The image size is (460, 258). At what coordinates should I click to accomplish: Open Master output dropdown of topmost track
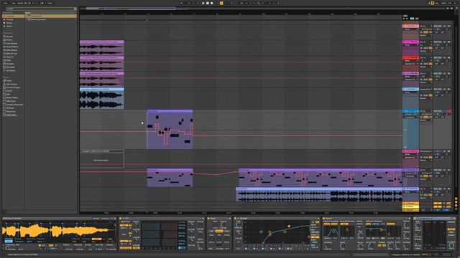tap(426, 35)
